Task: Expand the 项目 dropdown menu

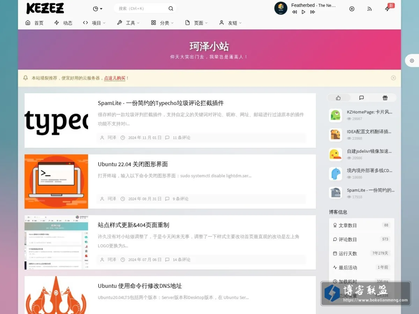Action: pyautogui.click(x=94, y=23)
